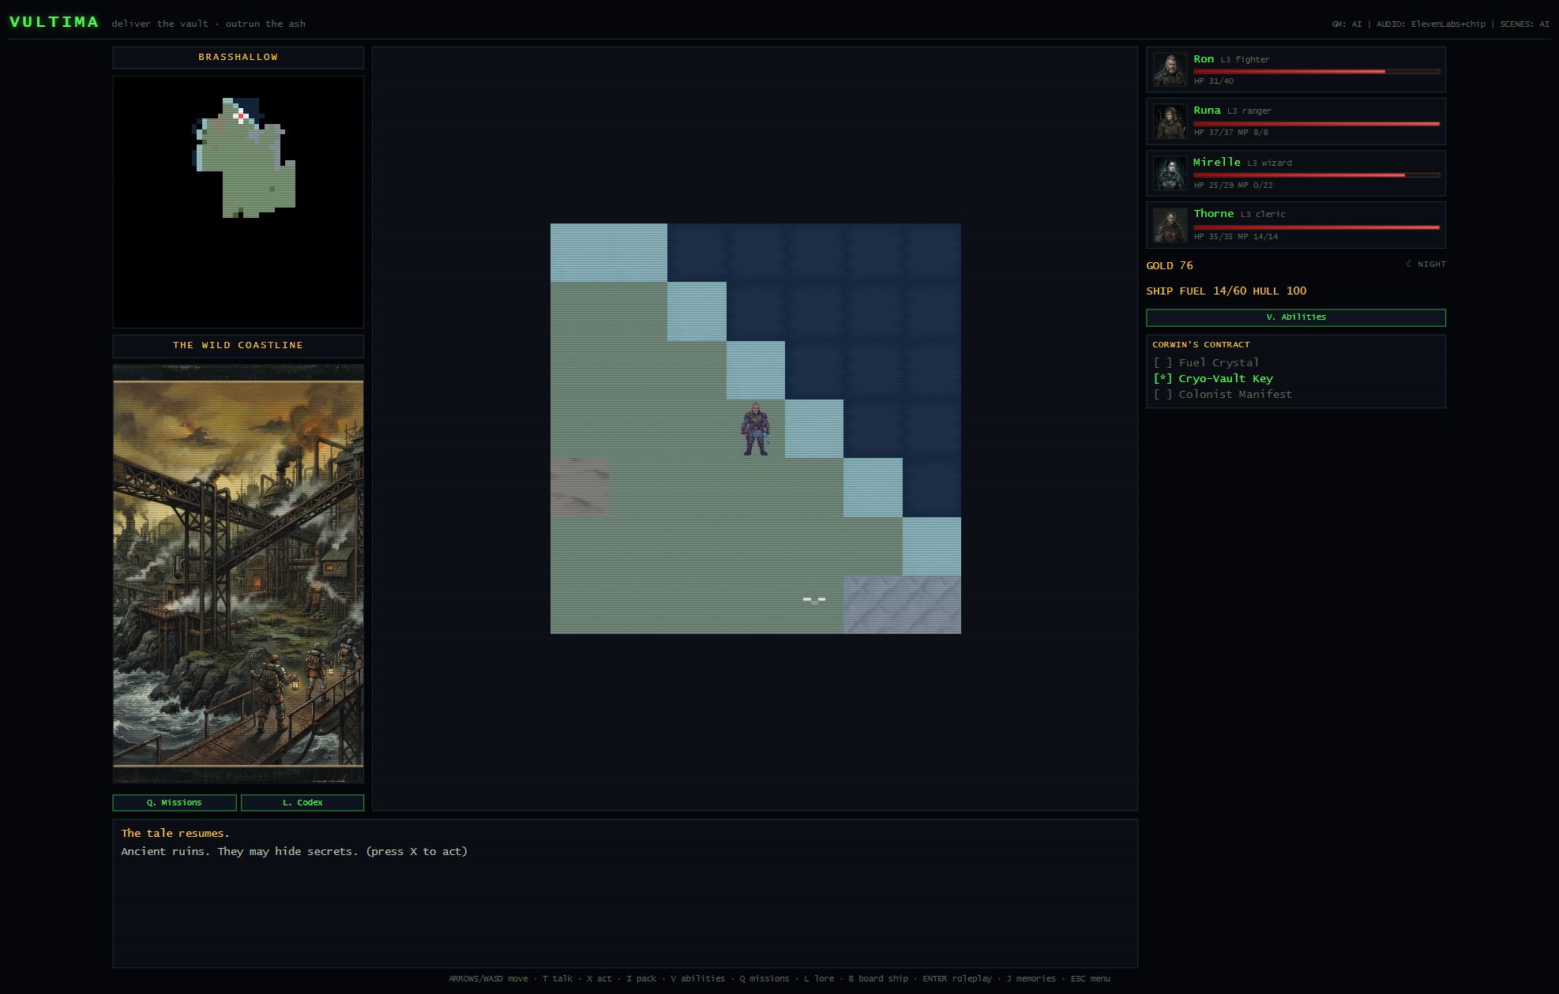Click Ron's red HP bar
1559x994 pixels.
(x=1317, y=71)
